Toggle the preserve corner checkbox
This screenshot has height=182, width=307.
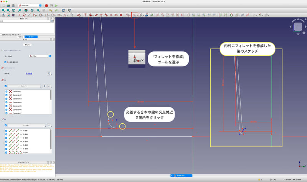[5, 62]
